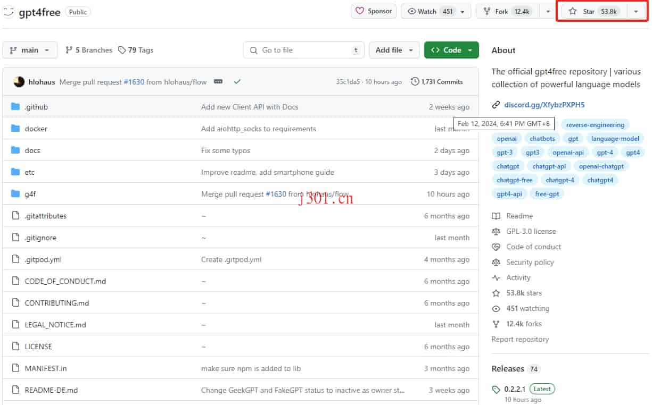Select the free-gpt topic tag
Image resolution: width=652 pixels, height=405 pixels.
click(x=547, y=194)
